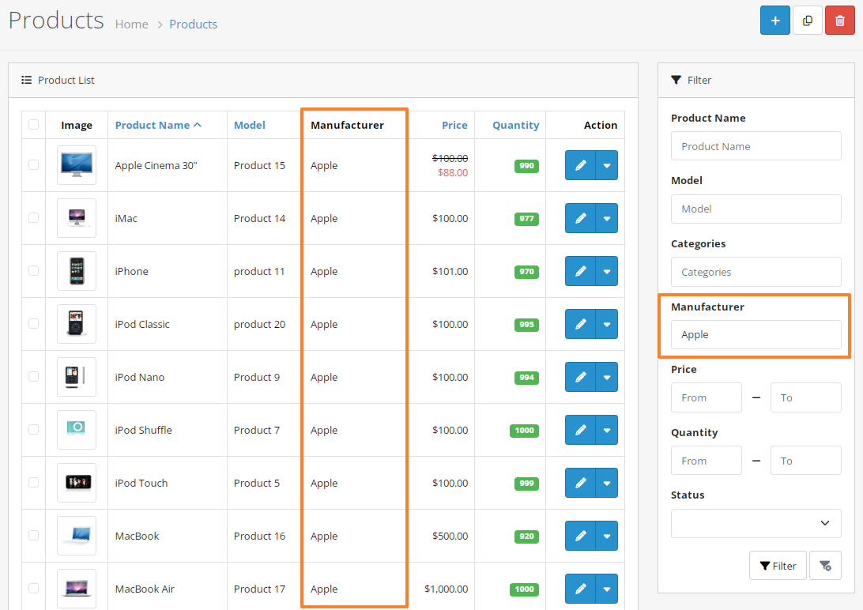Tick the MacBook Air row checkbox
The image size is (863, 610).
coord(33,588)
